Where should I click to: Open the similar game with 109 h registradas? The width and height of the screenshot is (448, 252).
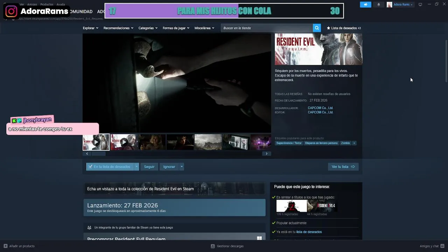tap(292, 206)
